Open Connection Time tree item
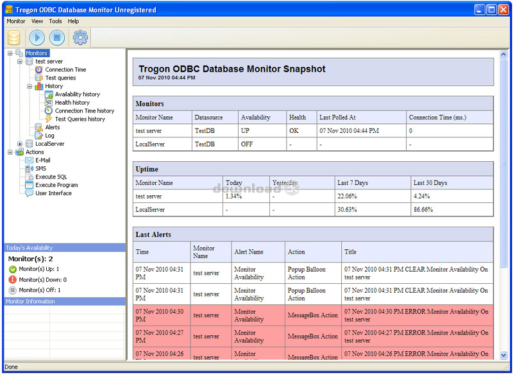The width and height of the screenshot is (513, 375). pyautogui.click(x=65, y=69)
